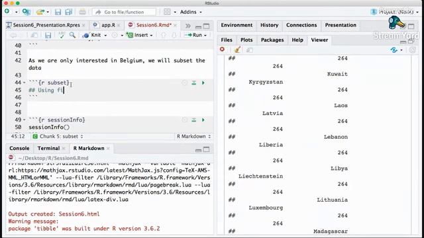Close the app.R tab
Image resolution: width=424 pixels, height=238 pixels.
coord(119,25)
